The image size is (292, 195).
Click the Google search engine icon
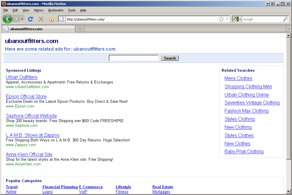236,19
